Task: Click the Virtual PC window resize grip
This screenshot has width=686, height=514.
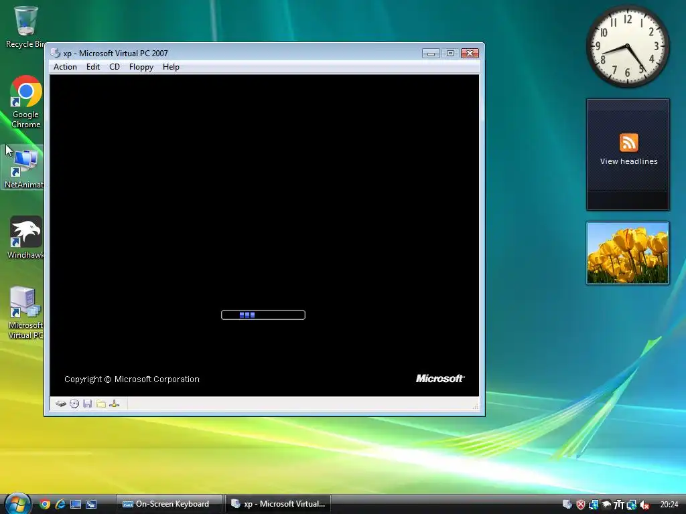Action: click(x=476, y=406)
